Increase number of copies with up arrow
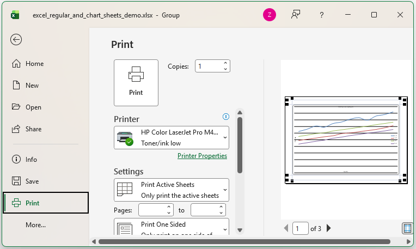 [x=225, y=63]
